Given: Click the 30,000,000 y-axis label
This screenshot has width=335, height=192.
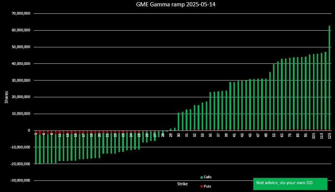Looking at the screenshot, I should point(21,81).
